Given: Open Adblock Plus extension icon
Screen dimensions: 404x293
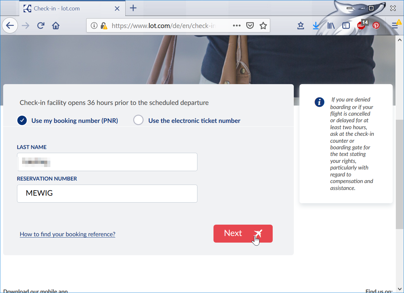Looking at the screenshot, I should tap(361, 25).
